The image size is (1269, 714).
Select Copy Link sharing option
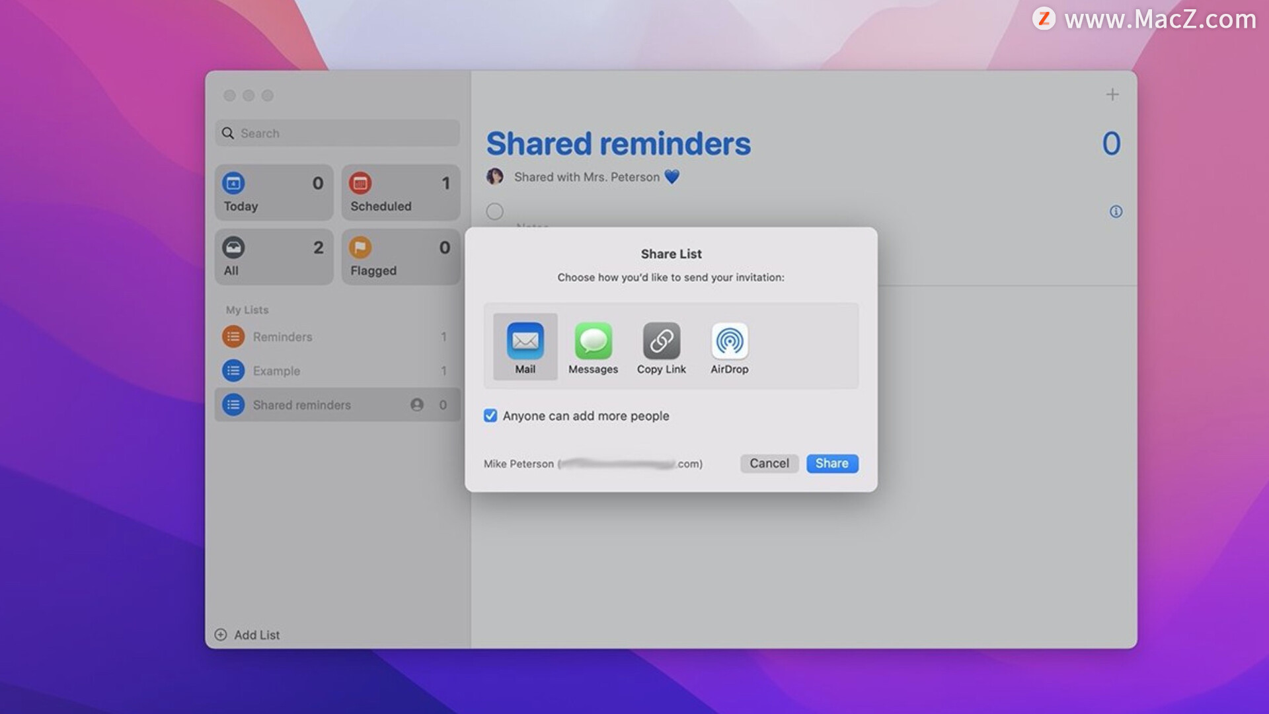point(661,345)
